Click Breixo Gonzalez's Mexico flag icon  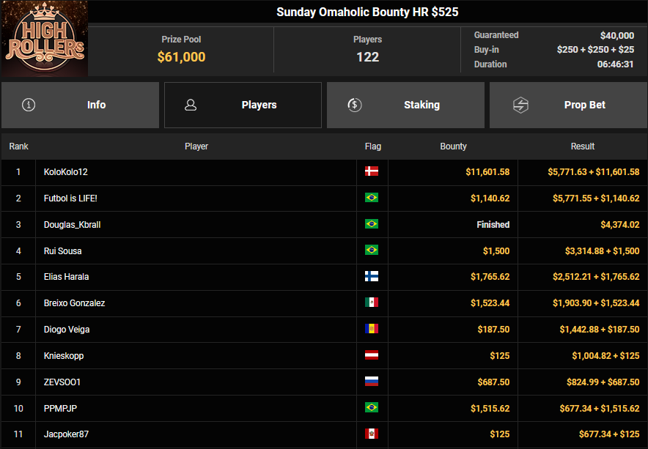click(372, 303)
